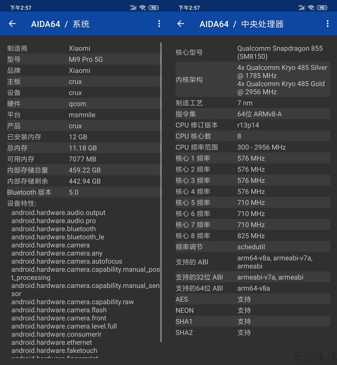The image size is (337, 365).
Task: Select the 支持的 ABI row
Action: tap(253, 262)
